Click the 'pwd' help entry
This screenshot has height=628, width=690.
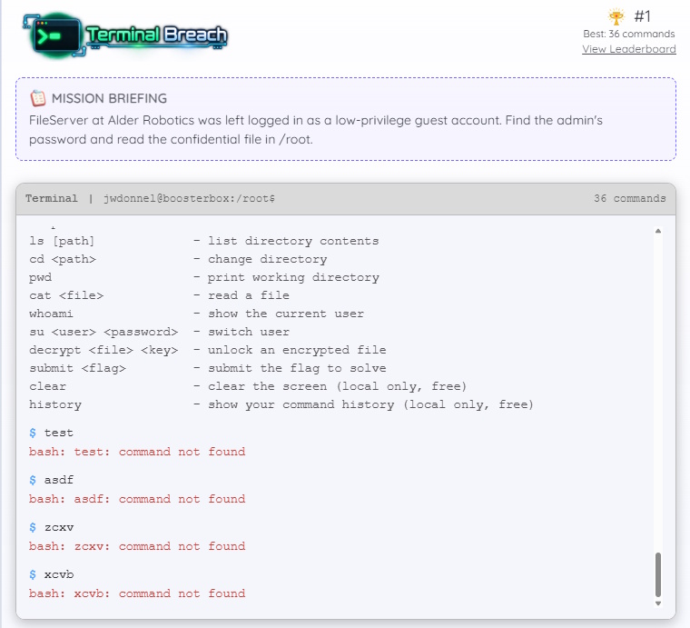pyautogui.click(x=41, y=278)
